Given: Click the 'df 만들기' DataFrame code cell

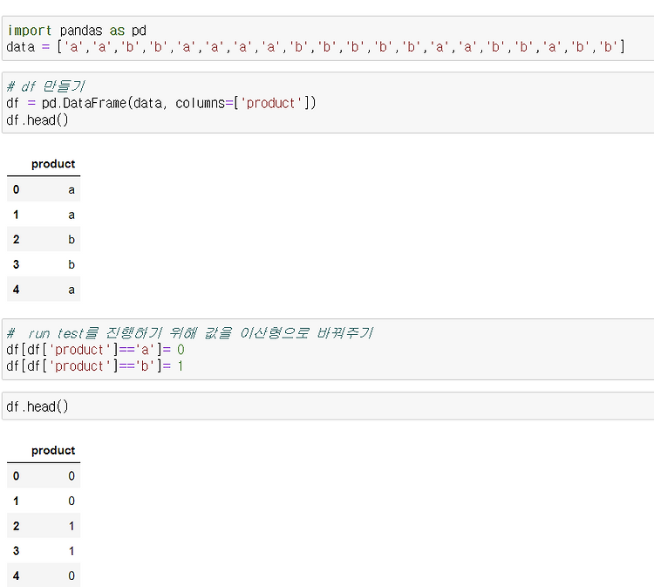Looking at the screenshot, I should coord(328,103).
